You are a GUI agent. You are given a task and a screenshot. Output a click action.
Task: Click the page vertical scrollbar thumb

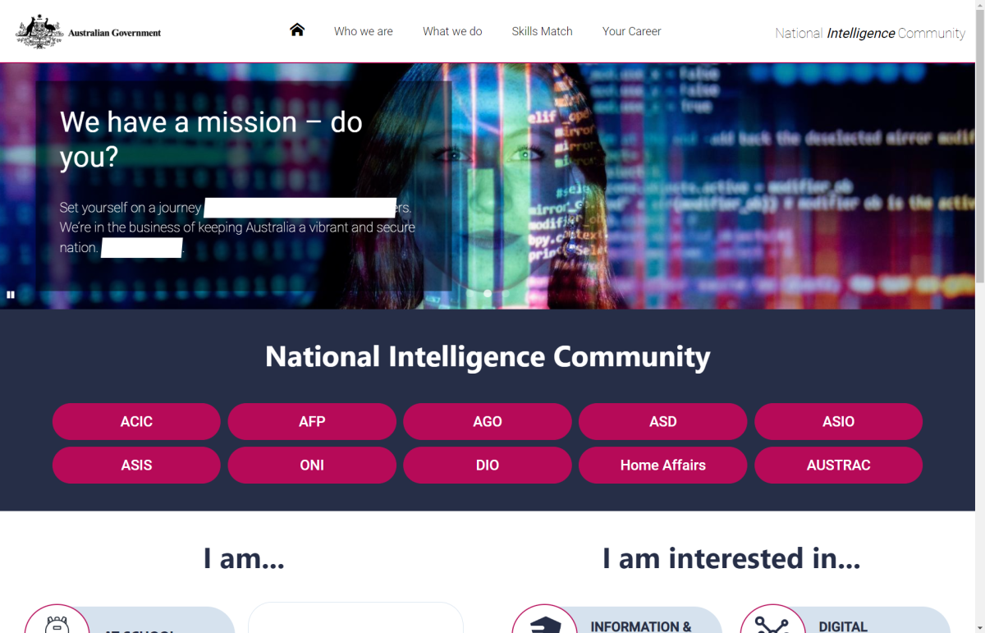point(978,148)
